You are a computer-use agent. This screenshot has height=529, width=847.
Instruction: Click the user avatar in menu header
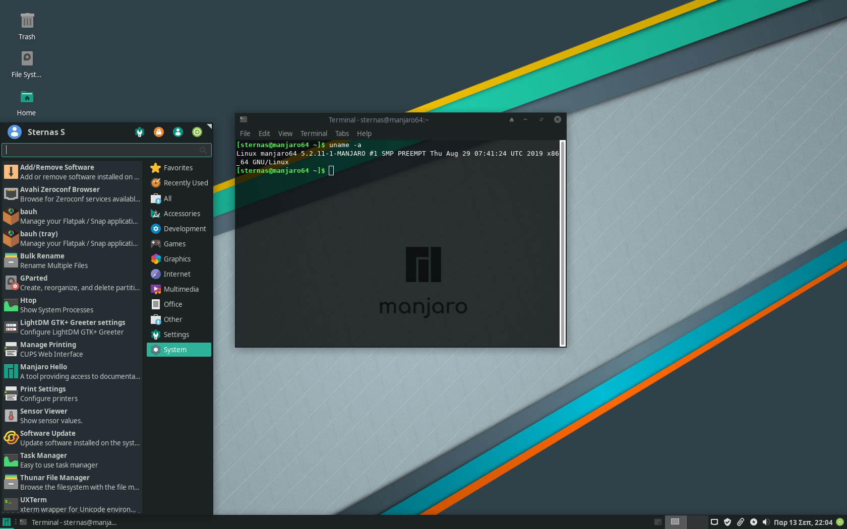pos(15,132)
